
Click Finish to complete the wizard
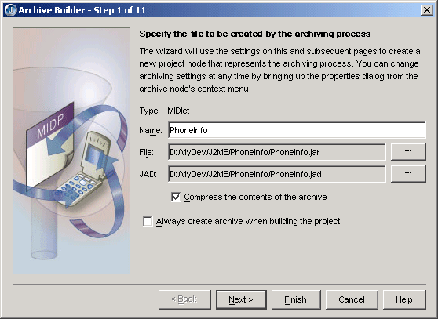coord(296,299)
